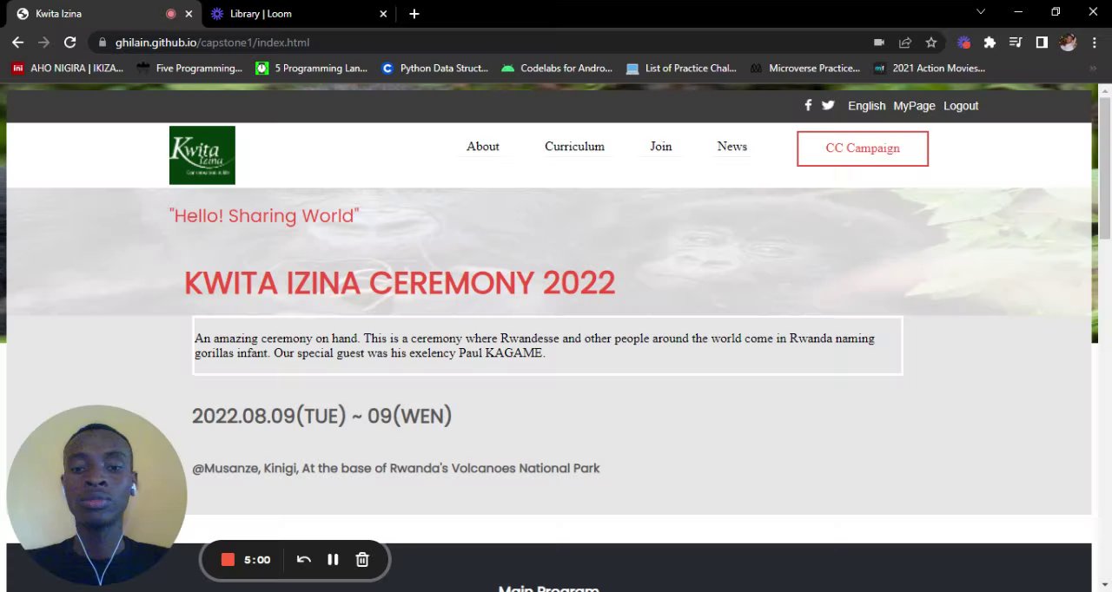Click the Loom webcam bubble
This screenshot has height=592, width=1112.
pyautogui.click(x=96, y=495)
